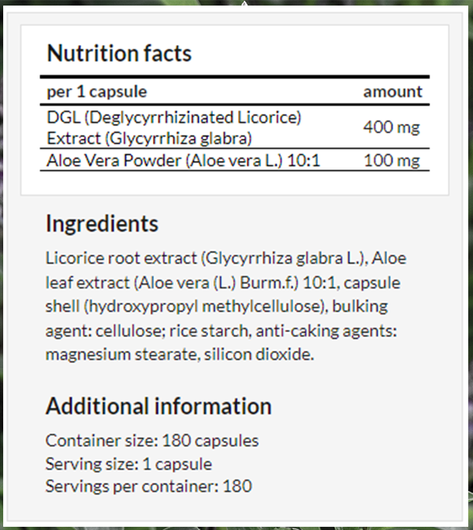
Task: Select the 'per 1 capsule' column header
Action: [97, 91]
